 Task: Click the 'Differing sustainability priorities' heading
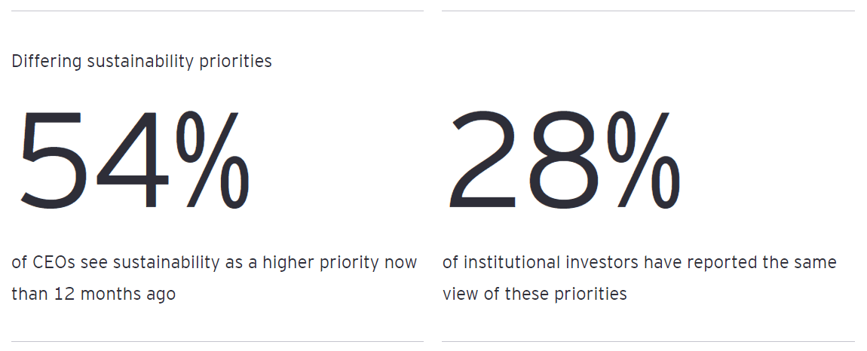pyautogui.click(x=142, y=62)
